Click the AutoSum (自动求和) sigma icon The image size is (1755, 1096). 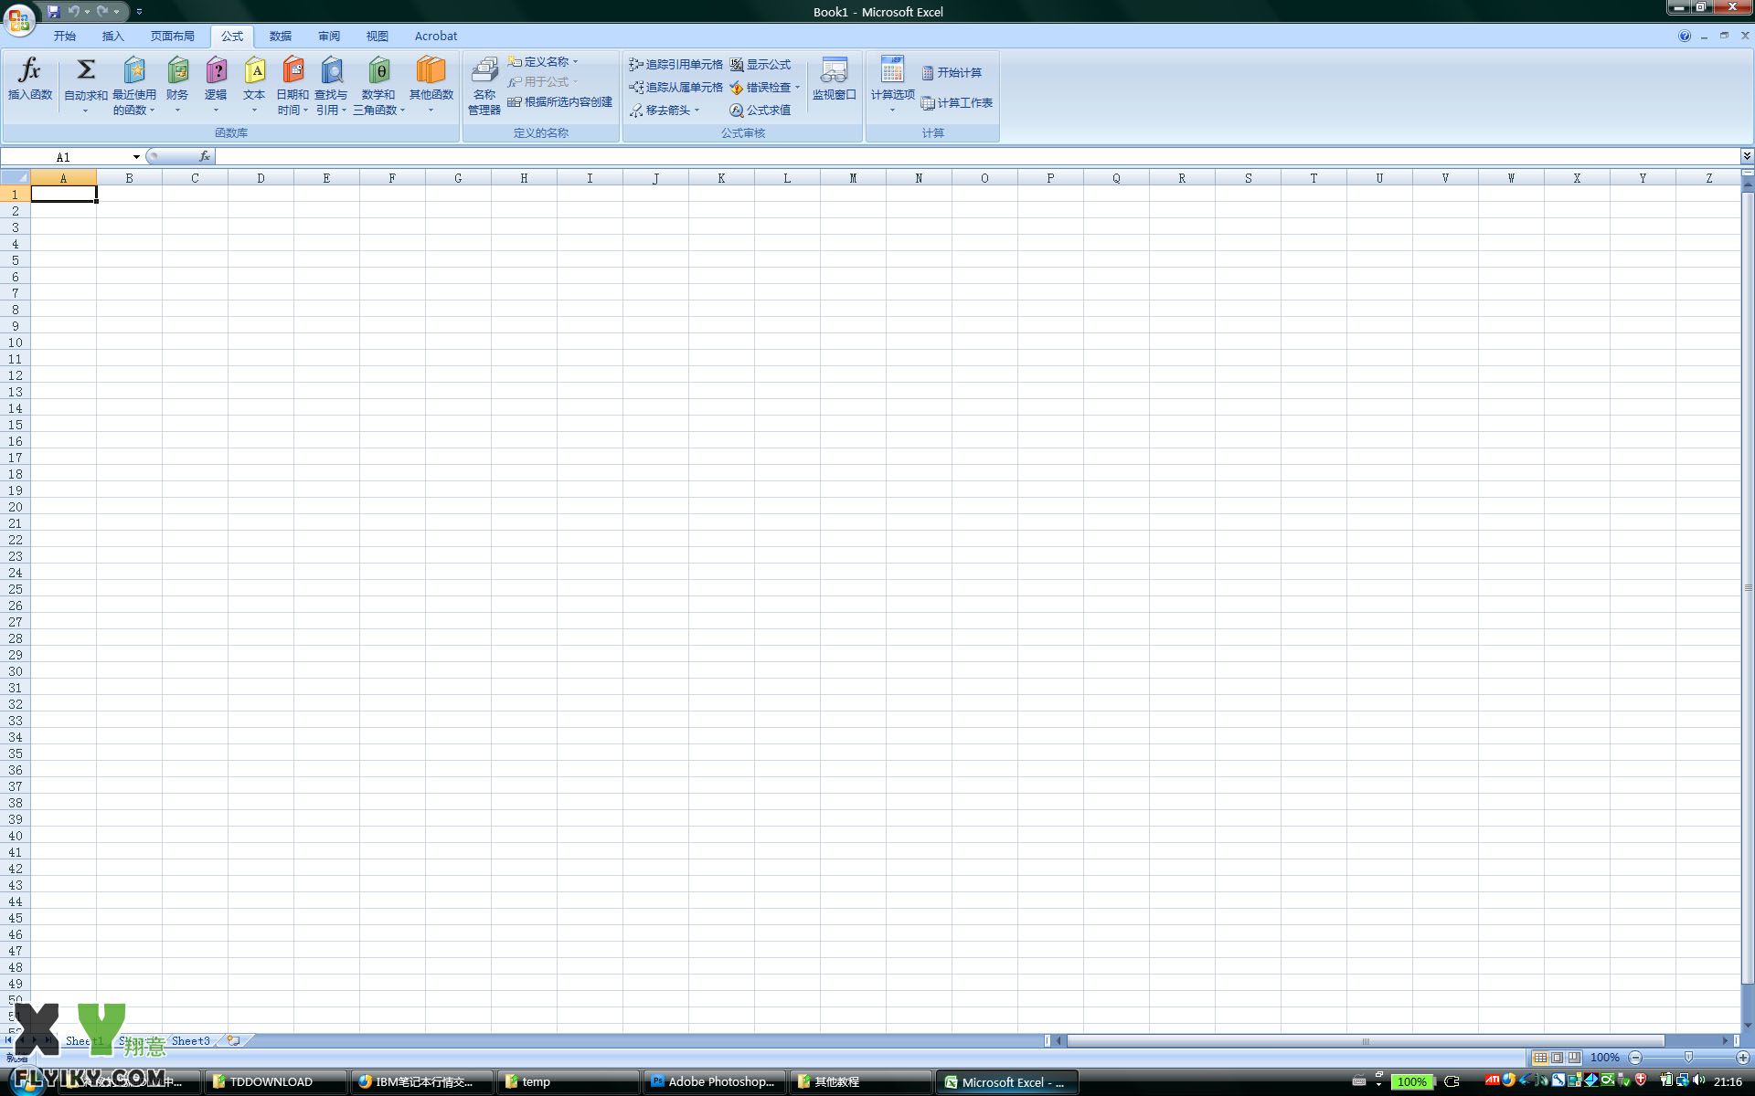pyautogui.click(x=85, y=70)
